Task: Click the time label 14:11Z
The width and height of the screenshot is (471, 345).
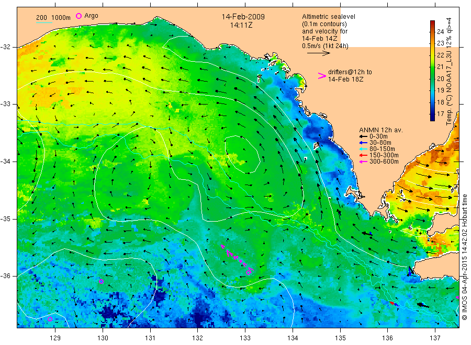Action: [241, 25]
